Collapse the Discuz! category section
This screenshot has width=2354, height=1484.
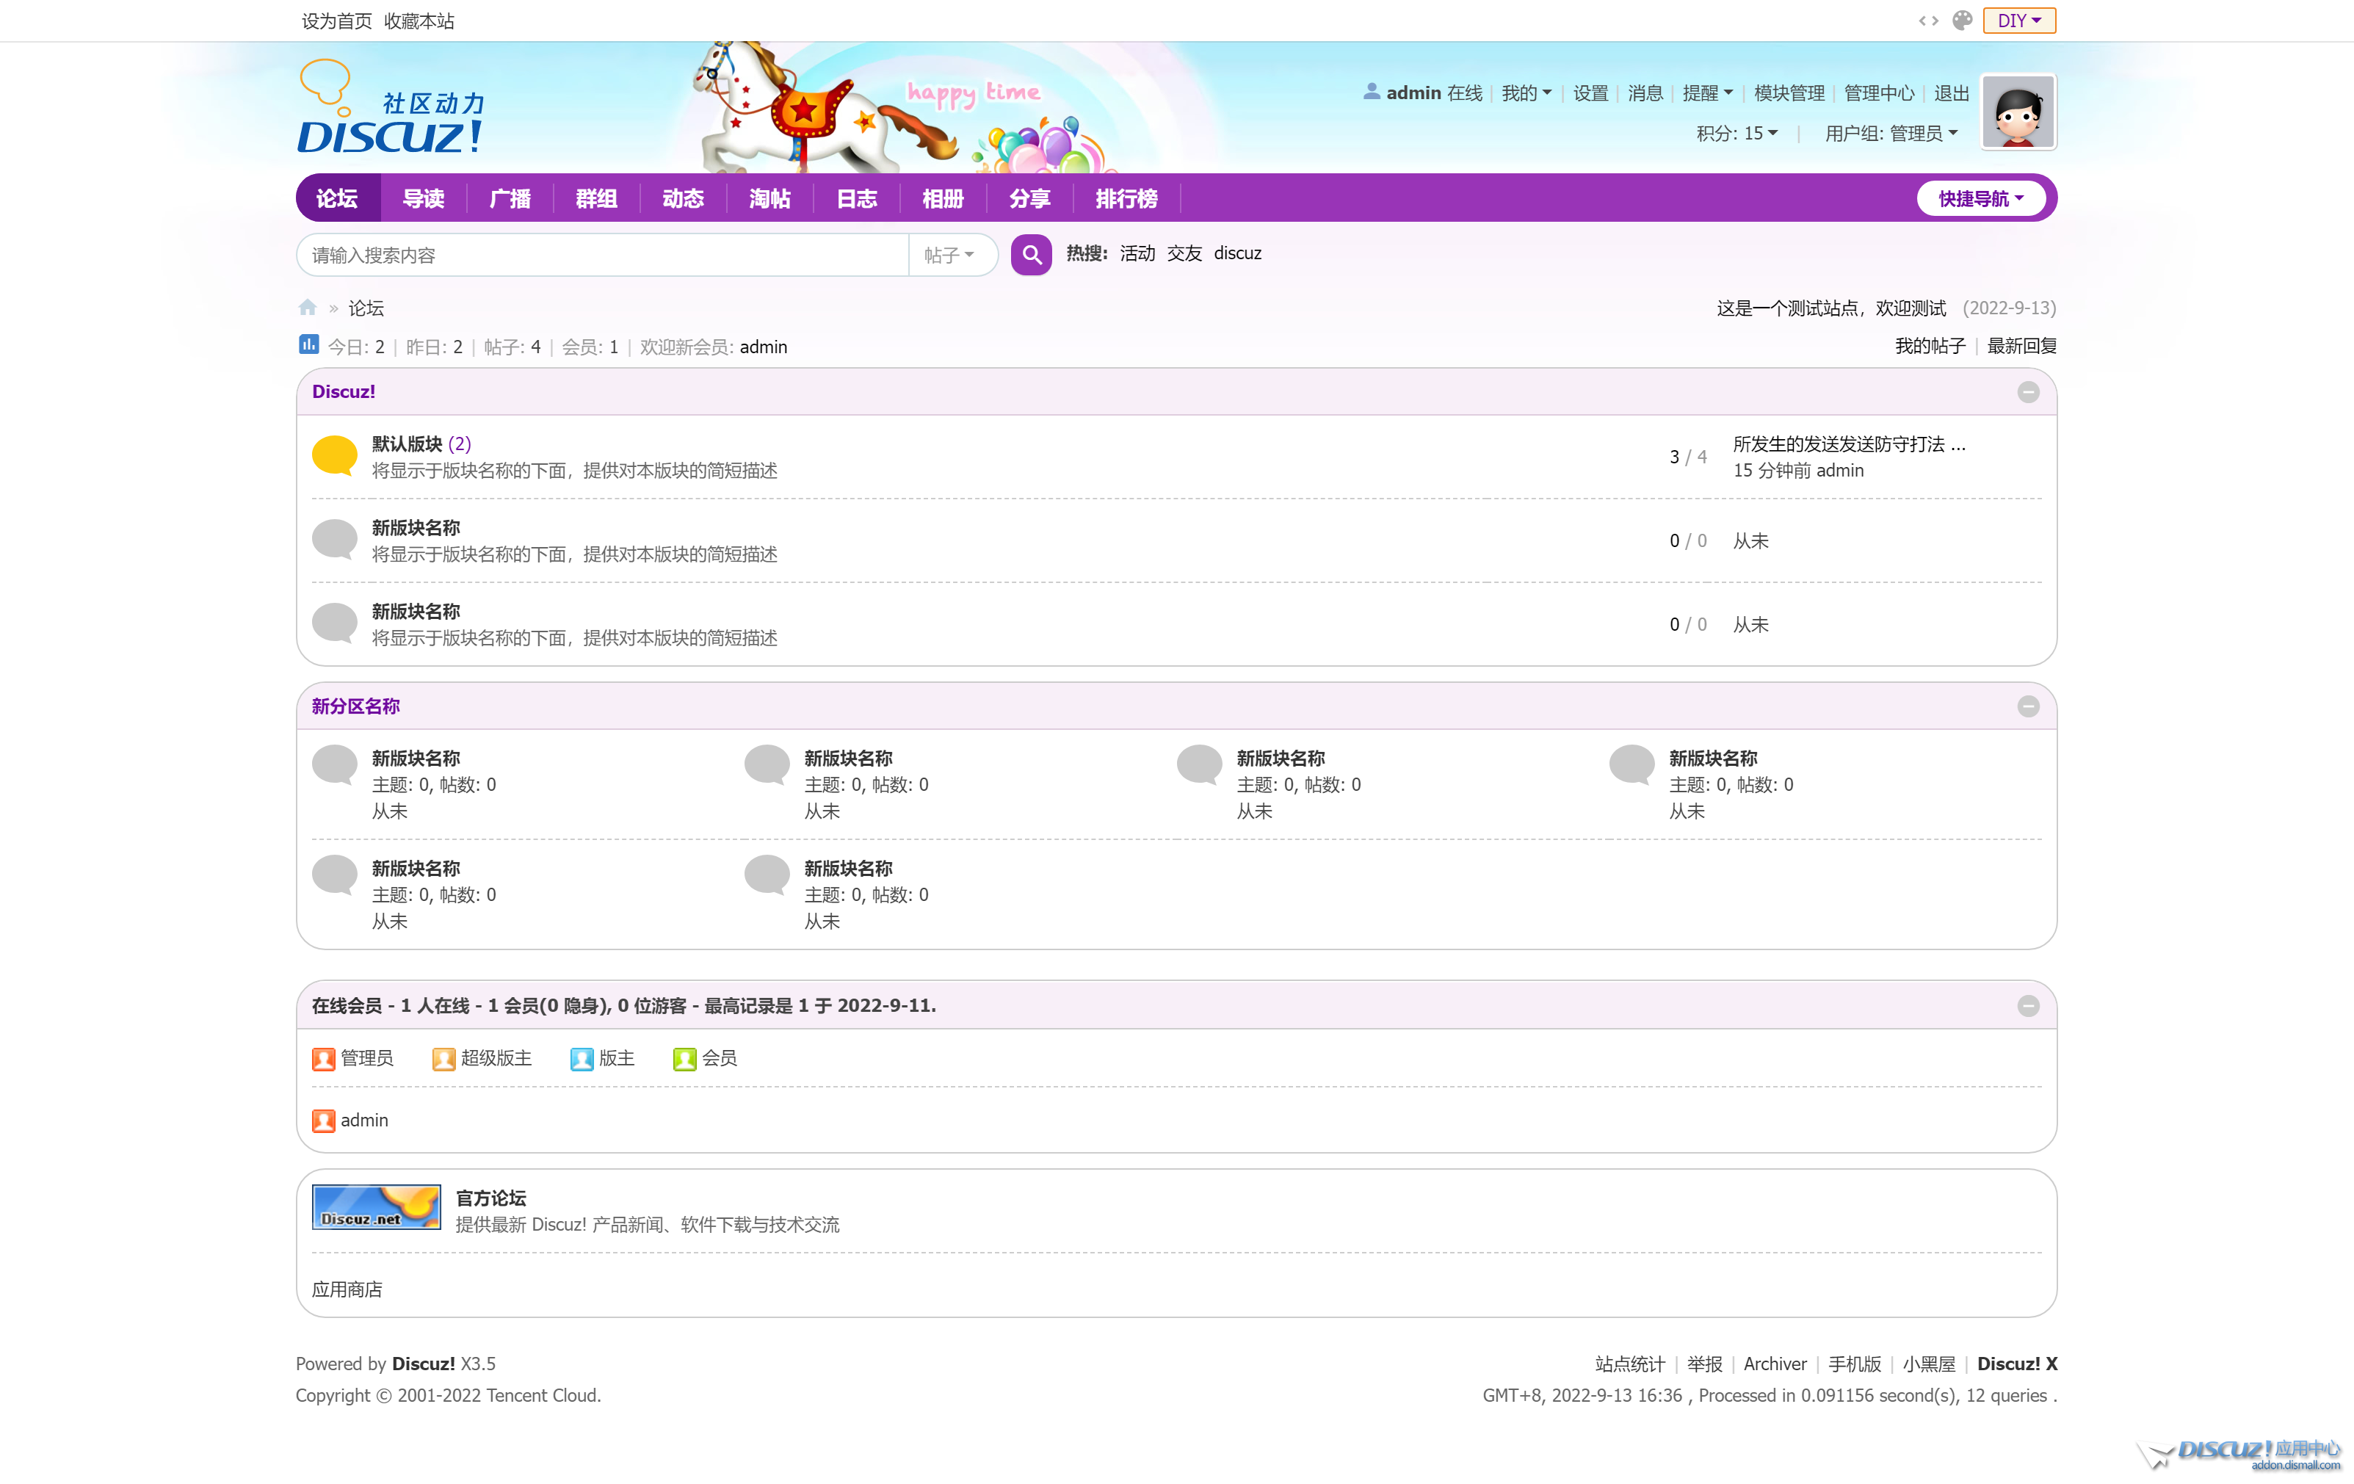[x=2027, y=392]
